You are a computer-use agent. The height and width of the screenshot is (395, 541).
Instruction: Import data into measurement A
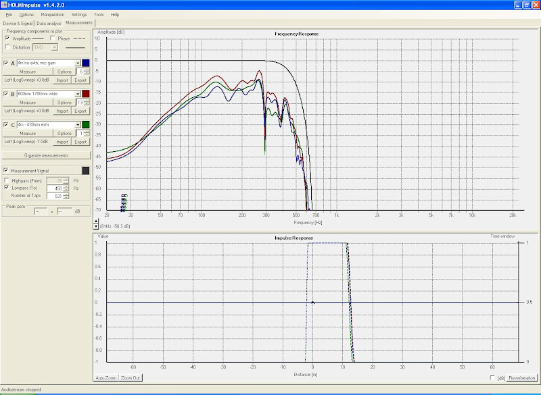(x=62, y=80)
